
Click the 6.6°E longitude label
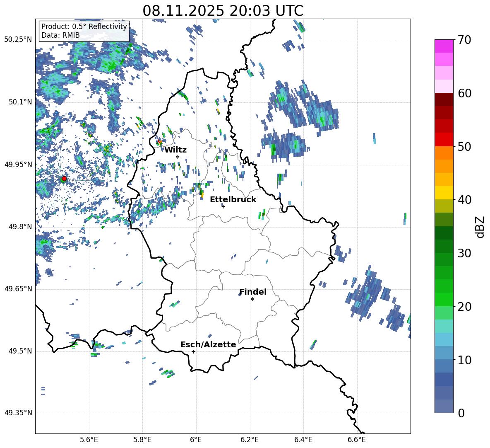[357, 440]
